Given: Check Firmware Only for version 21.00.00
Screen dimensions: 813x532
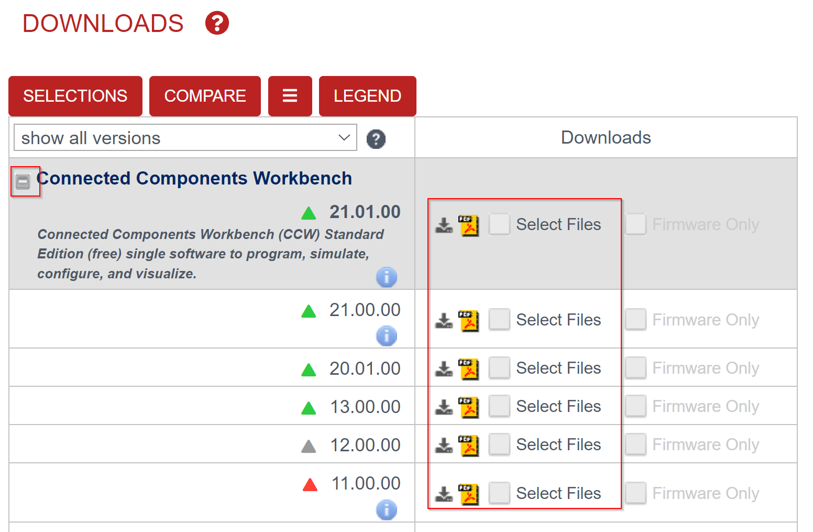Looking at the screenshot, I should pyautogui.click(x=635, y=320).
